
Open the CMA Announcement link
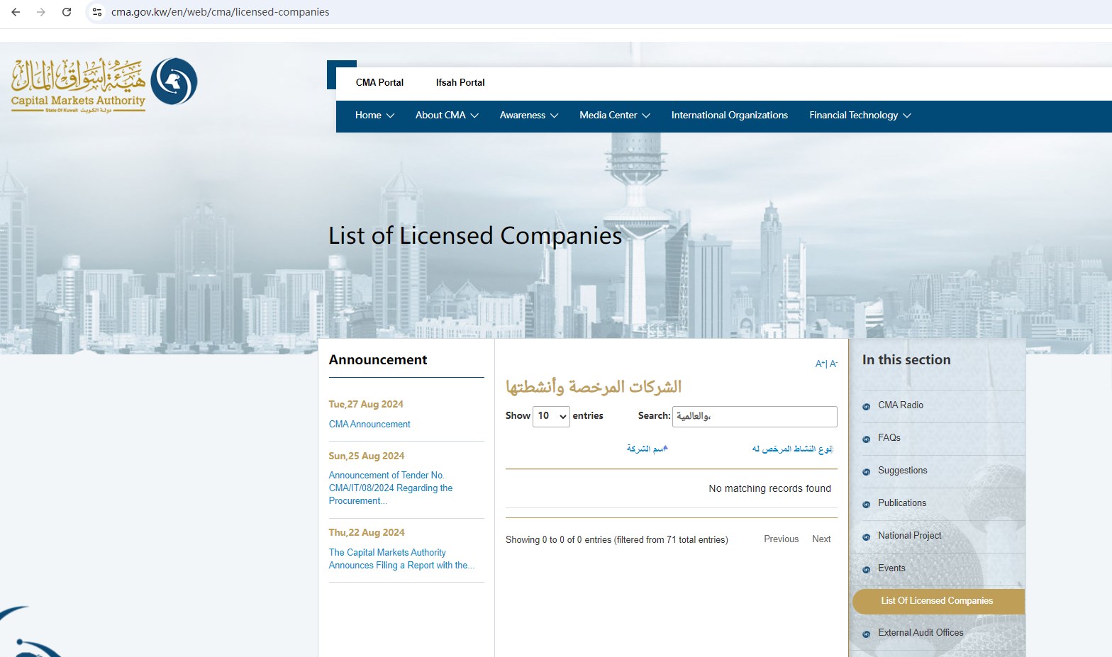click(369, 424)
